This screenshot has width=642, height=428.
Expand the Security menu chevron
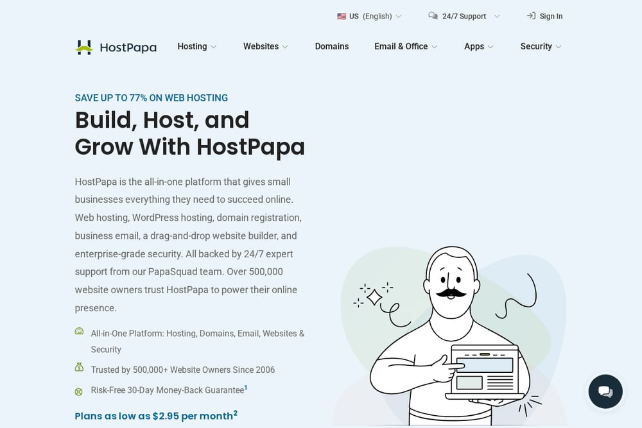(559, 47)
